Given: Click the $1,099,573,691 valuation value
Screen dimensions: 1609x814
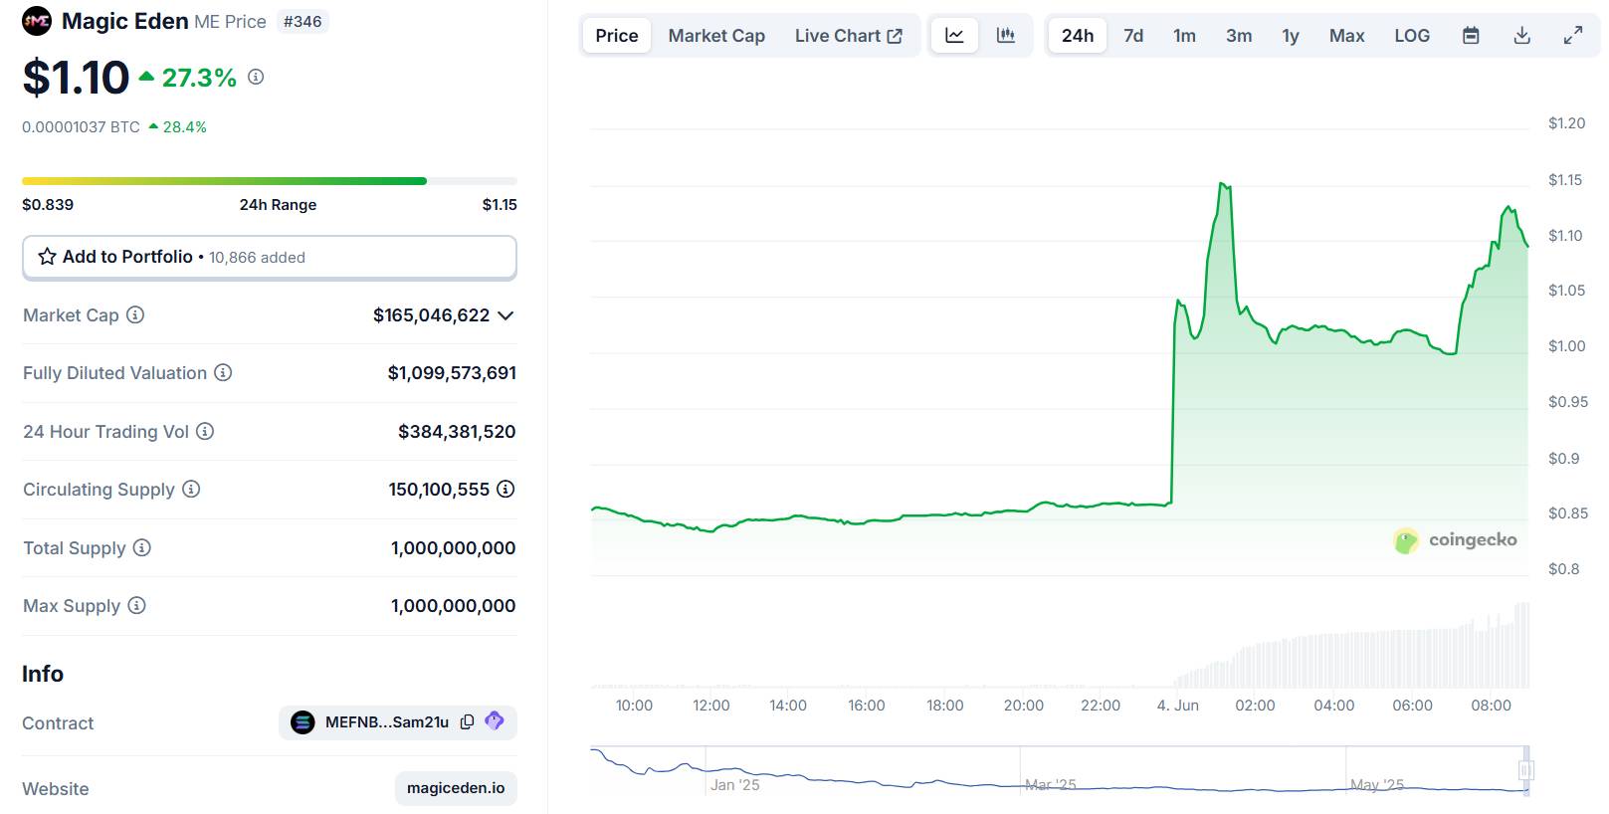Looking at the screenshot, I should (452, 373).
